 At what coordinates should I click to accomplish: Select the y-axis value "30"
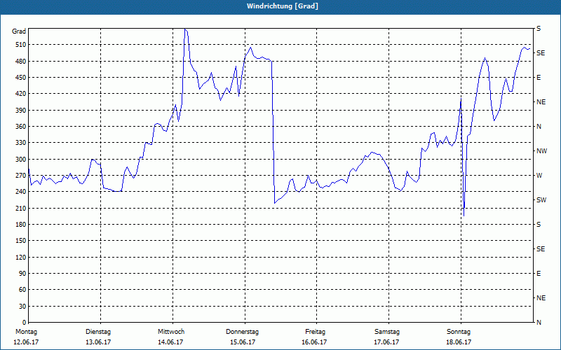pyautogui.click(x=22, y=307)
